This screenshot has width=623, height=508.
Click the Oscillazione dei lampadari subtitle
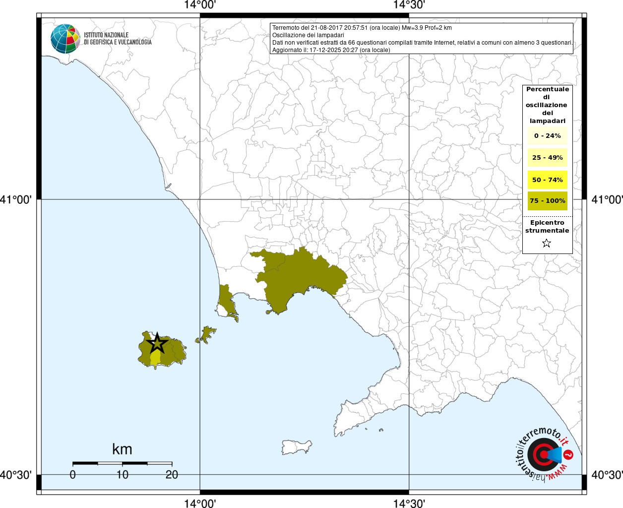308,35
